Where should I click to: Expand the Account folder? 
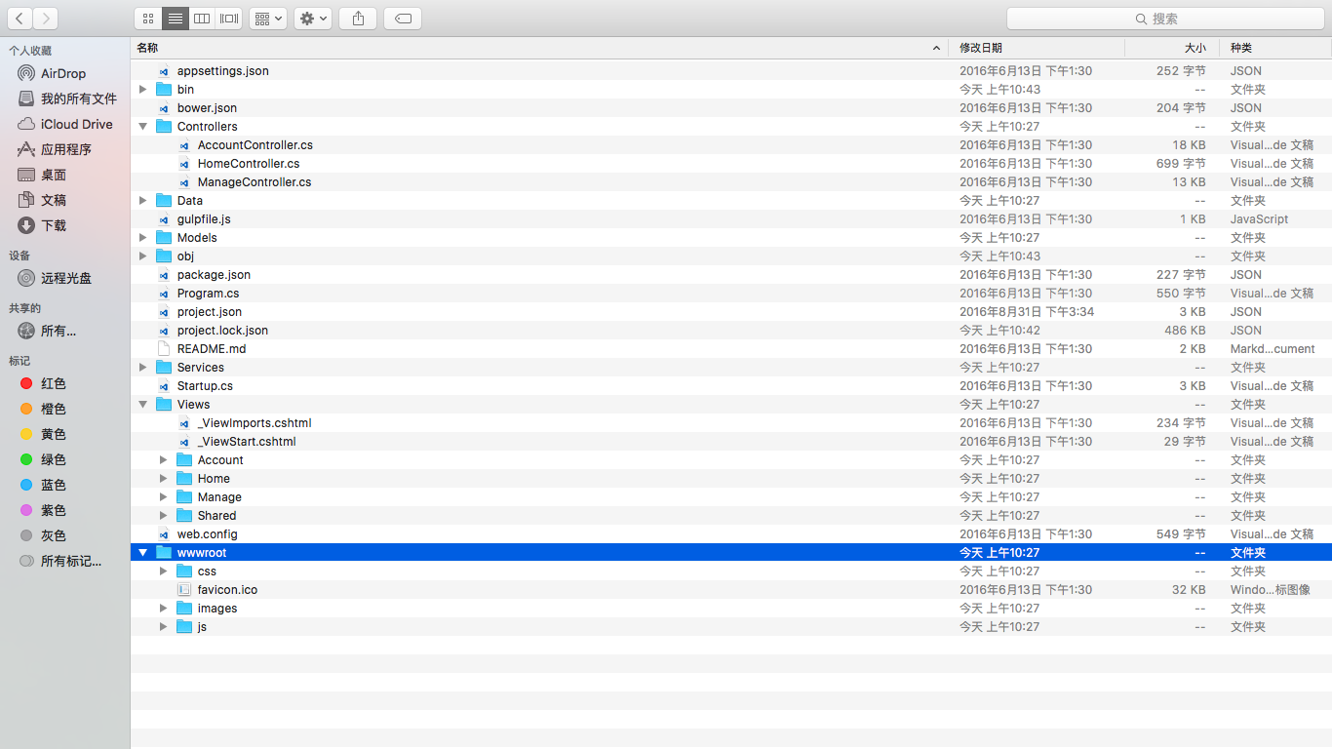(163, 459)
